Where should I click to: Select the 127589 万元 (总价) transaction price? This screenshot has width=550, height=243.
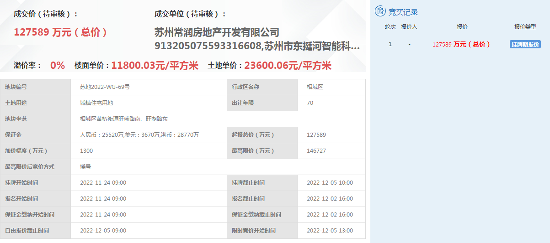point(60,32)
